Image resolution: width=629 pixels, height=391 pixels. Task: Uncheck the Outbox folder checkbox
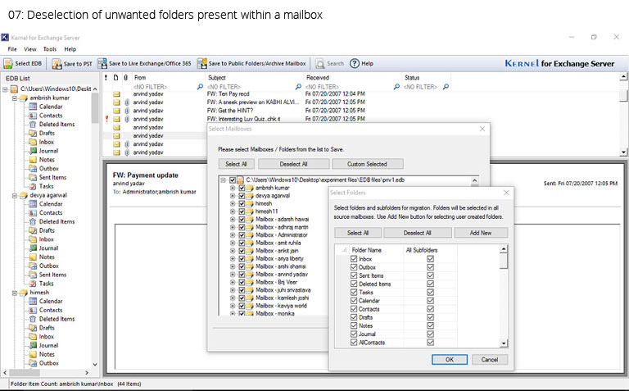point(354,267)
